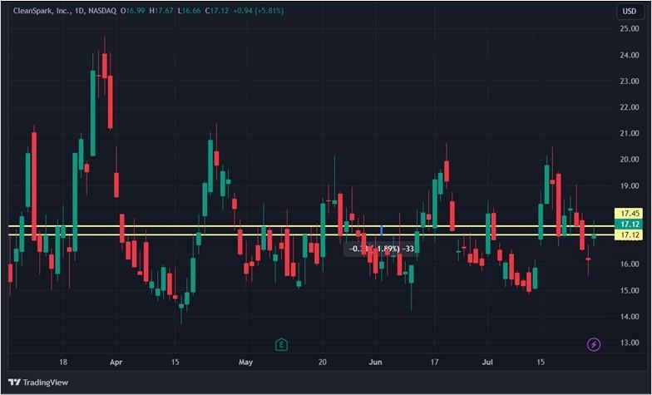Open the USD currency selector
652x395 pixels.
629,12
